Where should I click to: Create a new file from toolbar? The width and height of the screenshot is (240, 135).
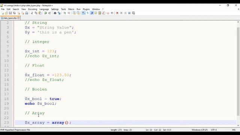point(3,13)
